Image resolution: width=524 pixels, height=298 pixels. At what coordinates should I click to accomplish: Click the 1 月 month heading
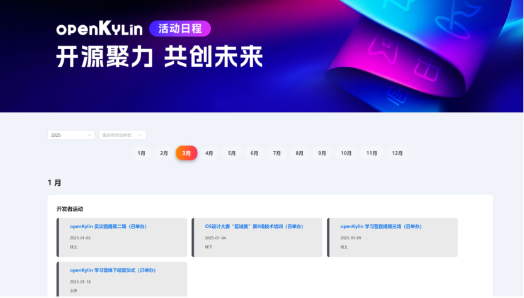point(54,183)
